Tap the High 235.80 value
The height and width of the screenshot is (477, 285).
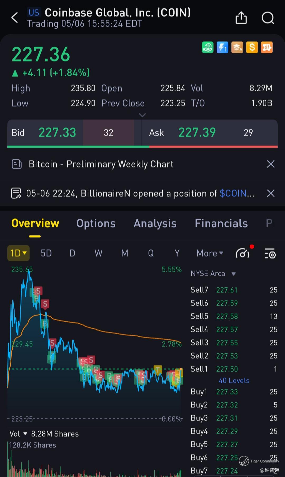click(83, 88)
